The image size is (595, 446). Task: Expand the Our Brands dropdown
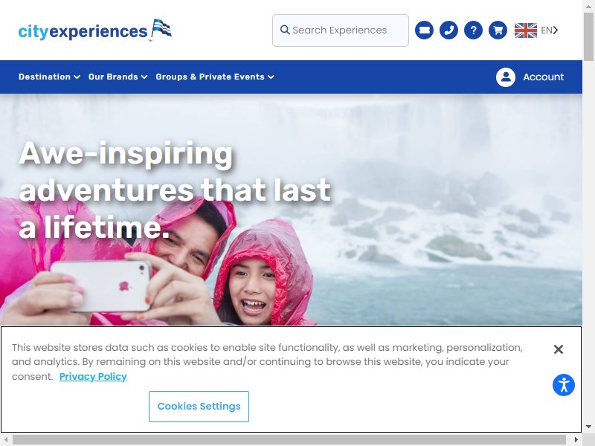tap(118, 77)
